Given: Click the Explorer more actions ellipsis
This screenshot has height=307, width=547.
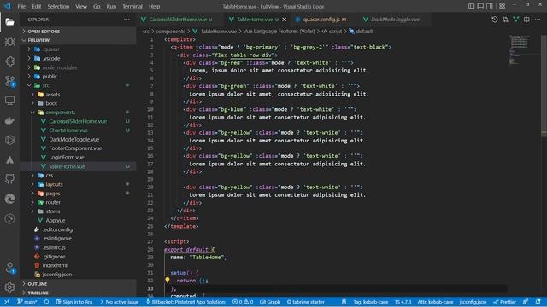Looking at the screenshot, I should coord(126,20).
